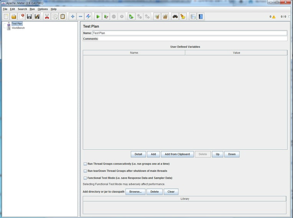
Task: Click Browse... for classpath
Action: (x=135, y=192)
